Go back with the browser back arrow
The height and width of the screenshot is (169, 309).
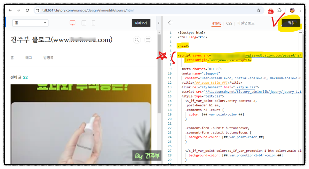10,10
